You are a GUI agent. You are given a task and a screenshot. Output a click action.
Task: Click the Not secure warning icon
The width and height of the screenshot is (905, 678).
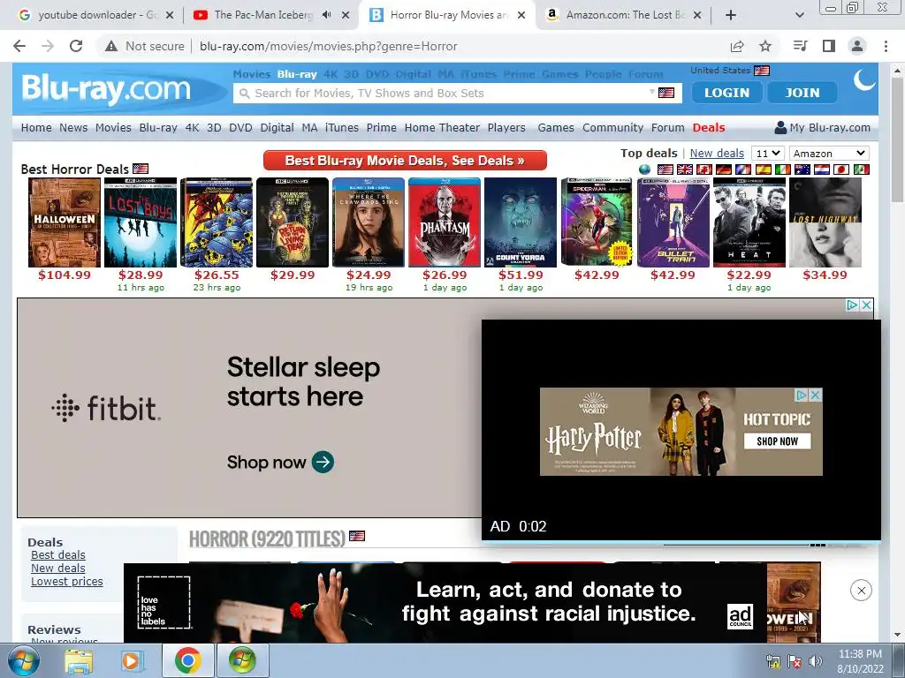(x=111, y=46)
